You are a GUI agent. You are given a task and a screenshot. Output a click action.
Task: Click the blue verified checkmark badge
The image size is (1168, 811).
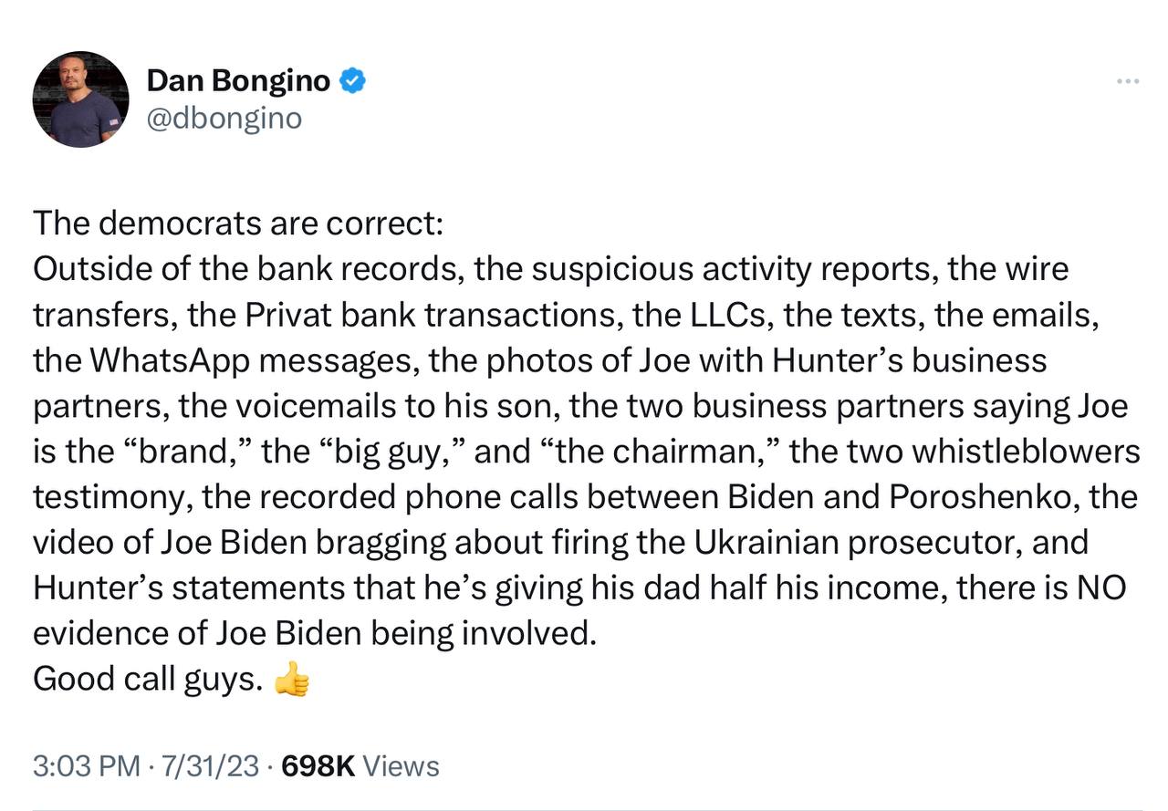pos(353,81)
